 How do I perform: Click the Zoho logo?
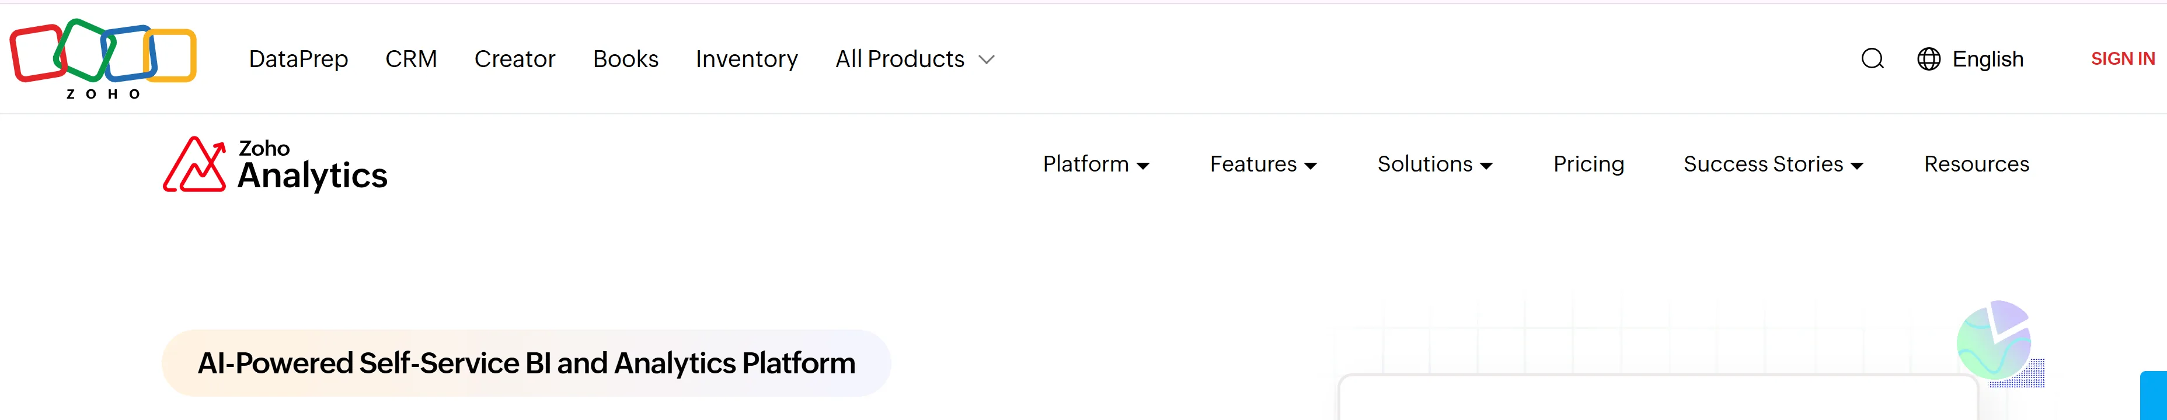(x=103, y=57)
